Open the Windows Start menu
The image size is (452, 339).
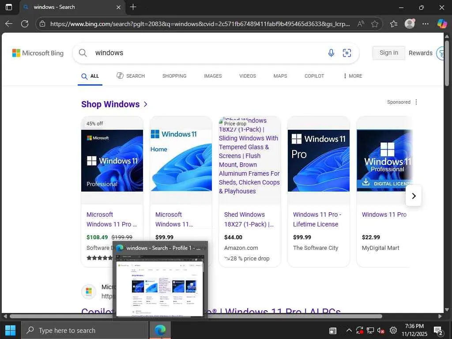[x=11, y=330]
